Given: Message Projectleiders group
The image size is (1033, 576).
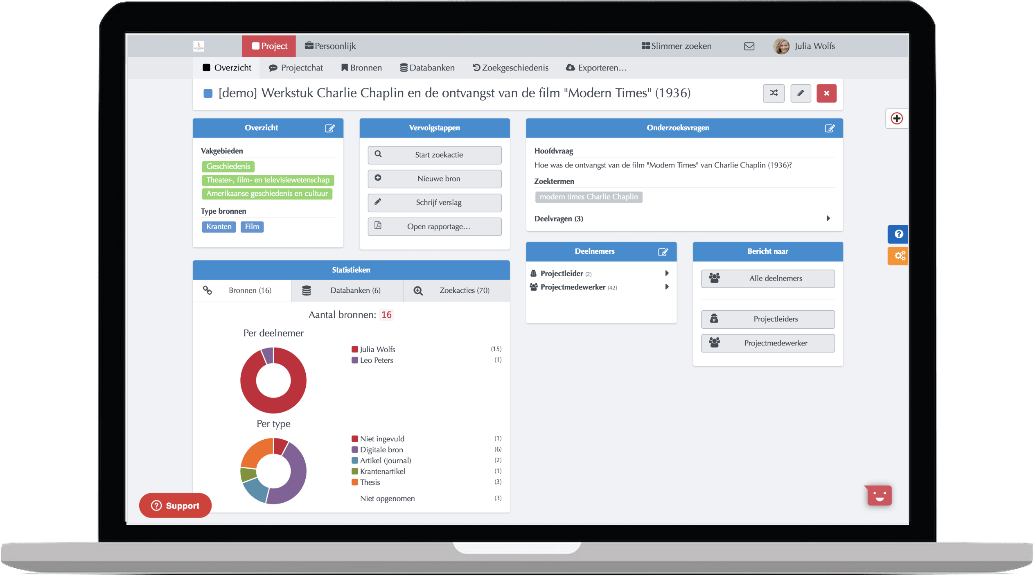Looking at the screenshot, I should click(x=767, y=319).
